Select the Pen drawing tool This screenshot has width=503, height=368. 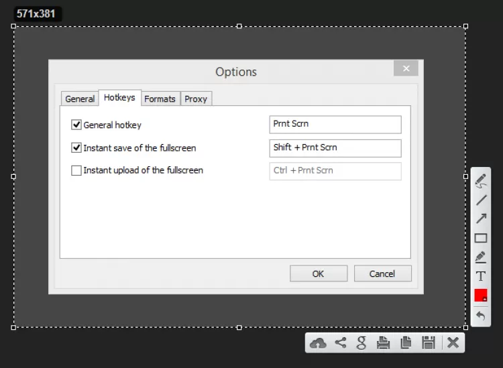[481, 181]
